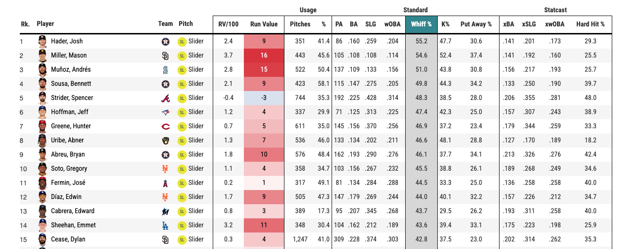
Task: Click the Blue Jays logo by Jeff Hoffman
Action: [x=165, y=112]
